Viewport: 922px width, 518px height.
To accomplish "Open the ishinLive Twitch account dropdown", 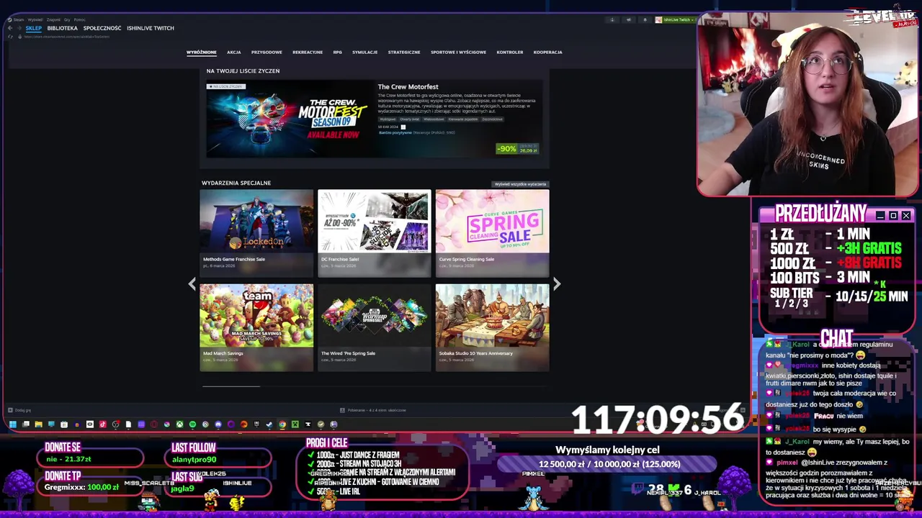I will (x=675, y=20).
